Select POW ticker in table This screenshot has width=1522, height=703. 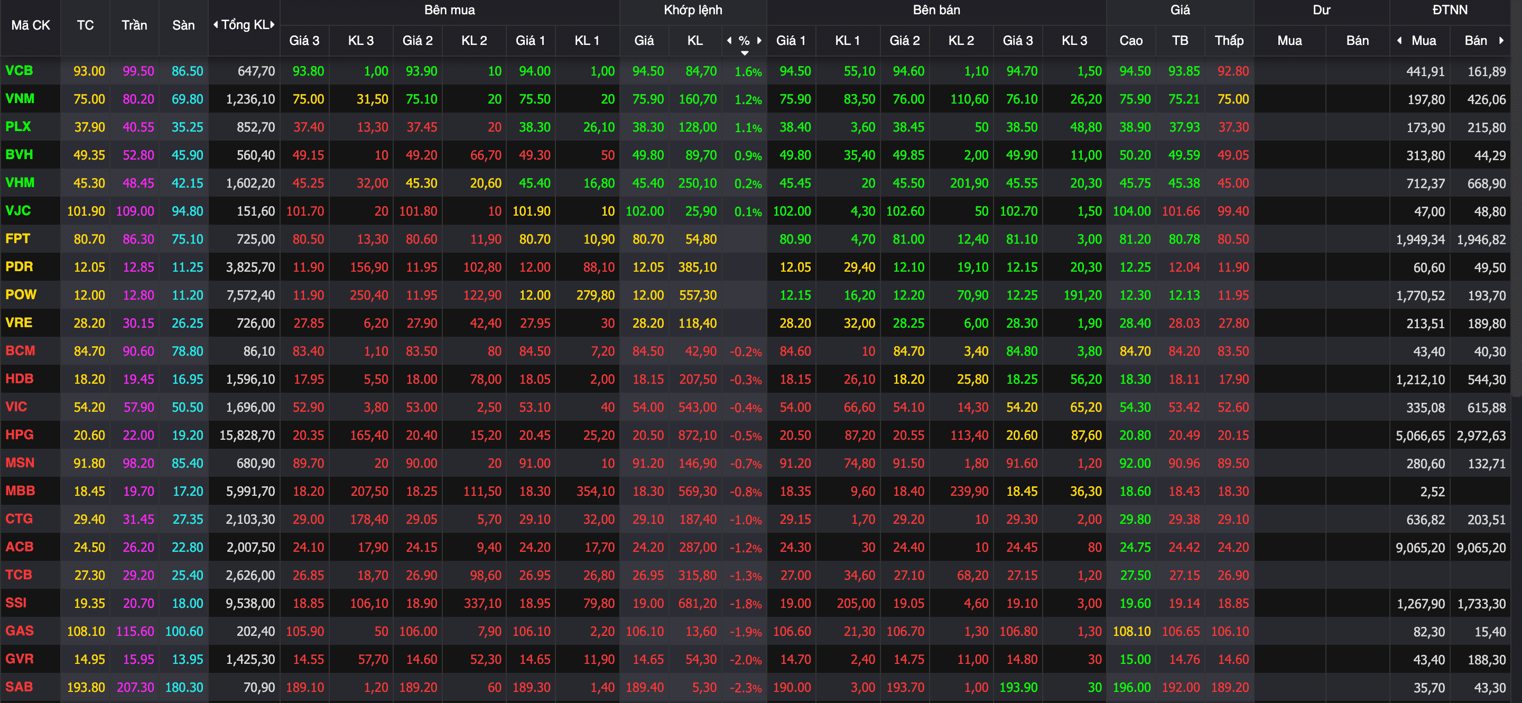pos(21,294)
